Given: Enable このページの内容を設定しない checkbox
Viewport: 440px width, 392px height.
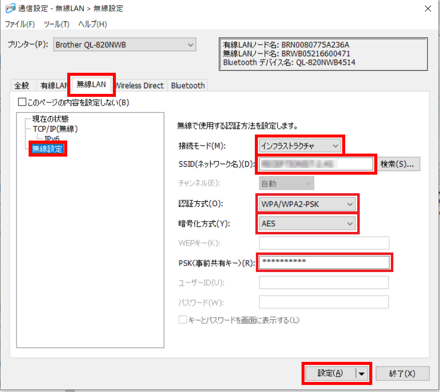Looking at the screenshot, I should point(22,102).
